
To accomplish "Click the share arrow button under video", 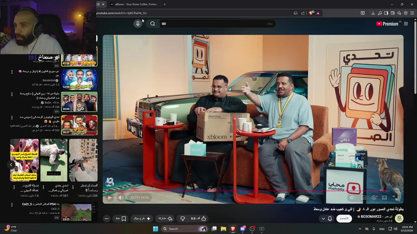I will [x=165, y=218].
